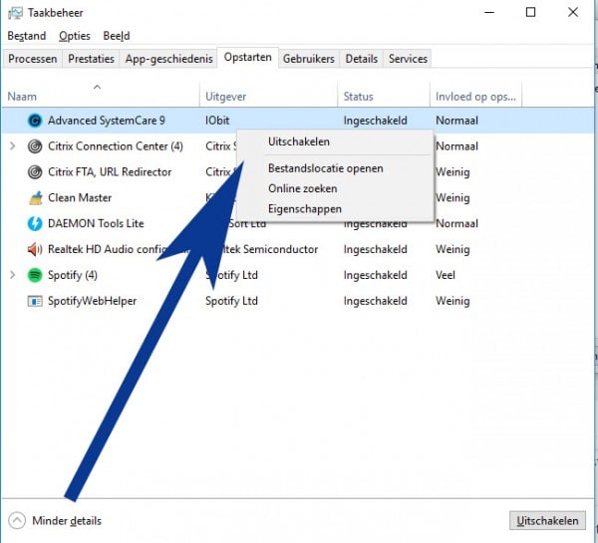Click the green Spotify icon

click(35, 275)
